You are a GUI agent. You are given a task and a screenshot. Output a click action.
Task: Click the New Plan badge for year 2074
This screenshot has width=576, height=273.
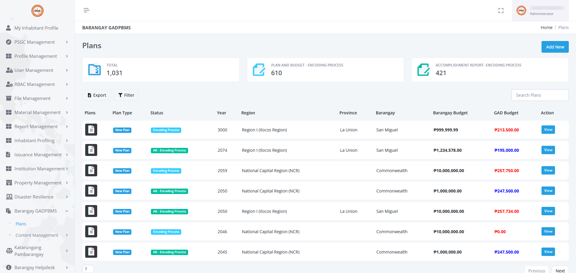click(122, 150)
